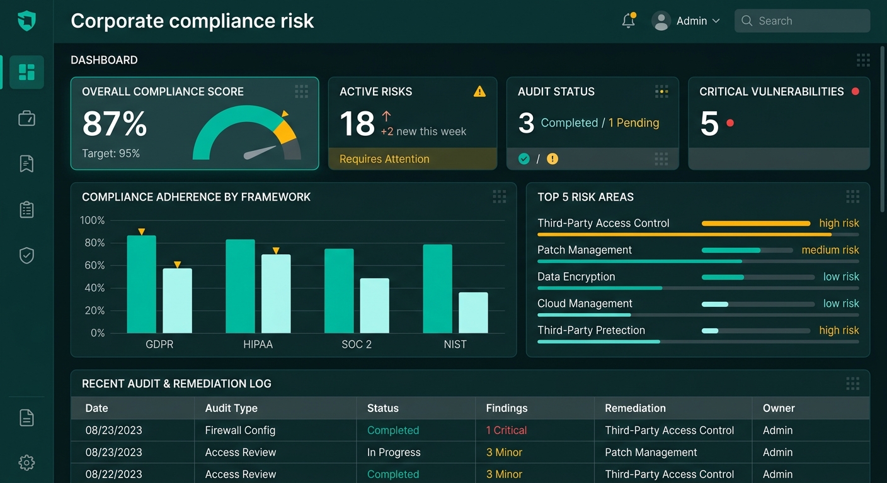Open the Recent Audit log grid menu
Viewport: 887px width, 483px height.
(x=852, y=384)
